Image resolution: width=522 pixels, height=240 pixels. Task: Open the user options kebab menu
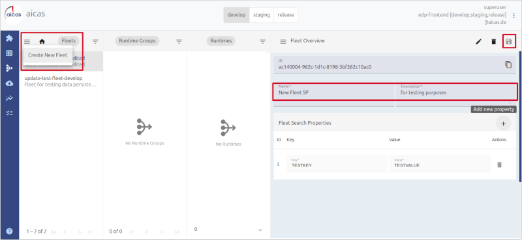click(514, 15)
